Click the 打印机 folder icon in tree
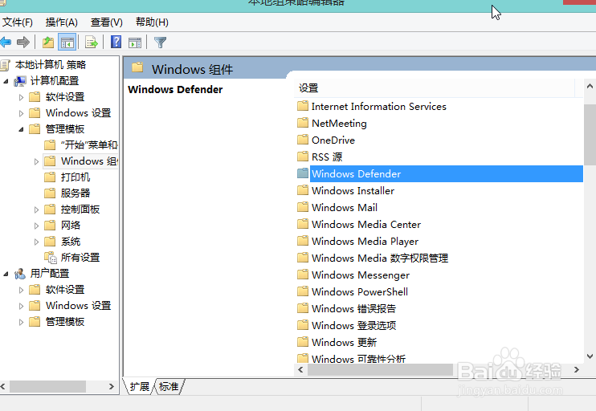596x411 pixels. 50,177
